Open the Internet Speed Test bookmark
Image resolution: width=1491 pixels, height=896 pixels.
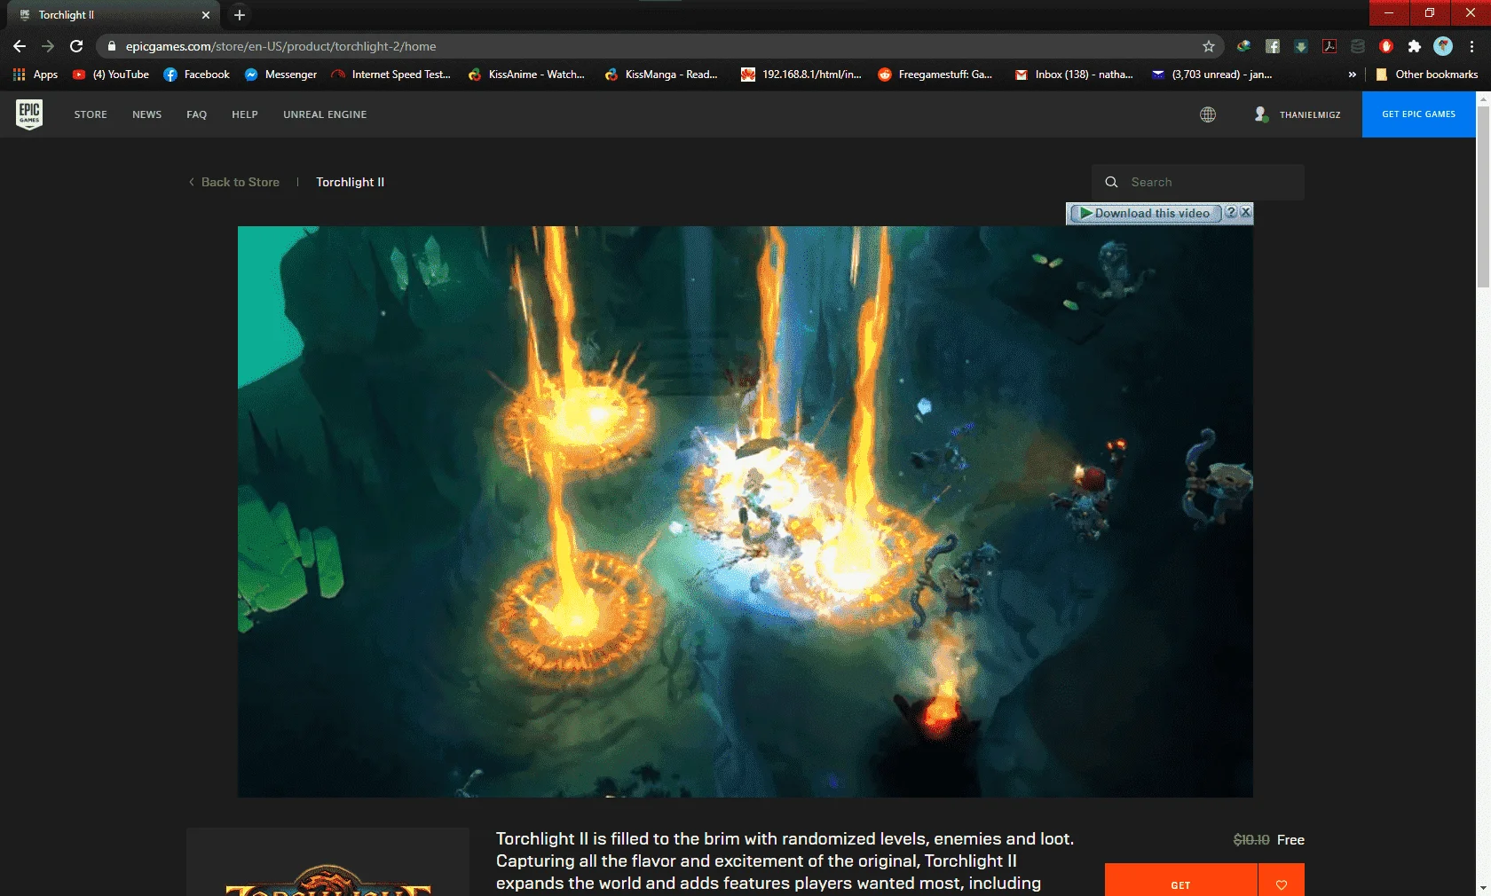[x=391, y=75]
